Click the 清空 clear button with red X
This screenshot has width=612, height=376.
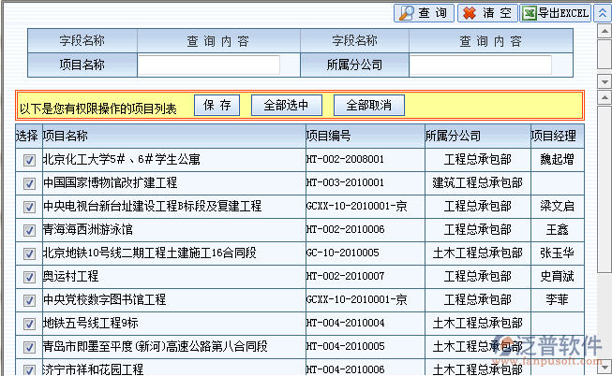coord(486,13)
